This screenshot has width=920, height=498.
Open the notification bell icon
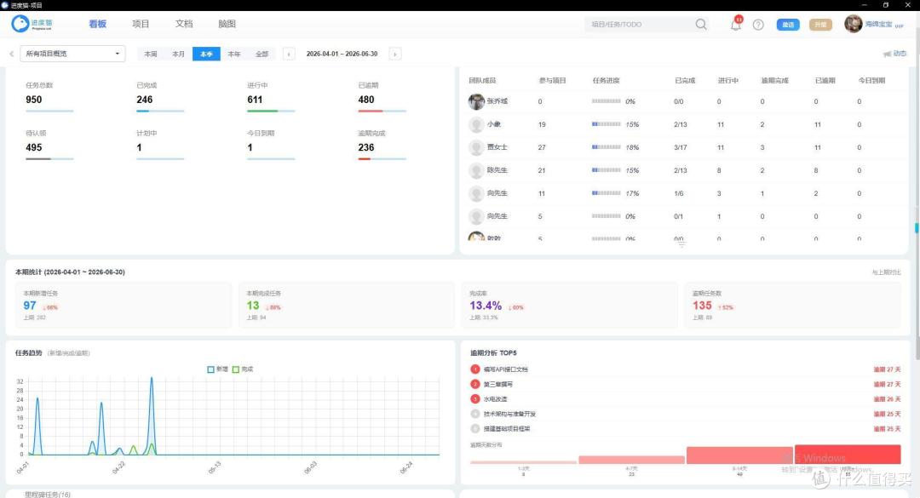pos(735,25)
